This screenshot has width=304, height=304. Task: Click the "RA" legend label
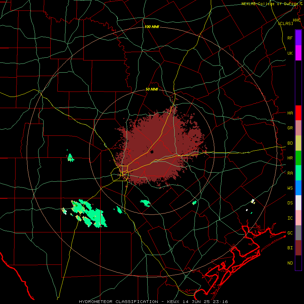(290, 173)
